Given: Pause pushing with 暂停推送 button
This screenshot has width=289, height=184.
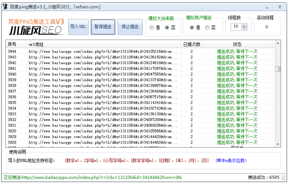Looking at the screenshot, I should click(x=103, y=27).
